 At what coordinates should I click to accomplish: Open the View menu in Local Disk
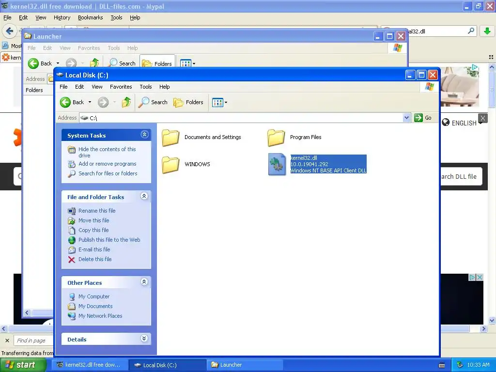point(97,87)
